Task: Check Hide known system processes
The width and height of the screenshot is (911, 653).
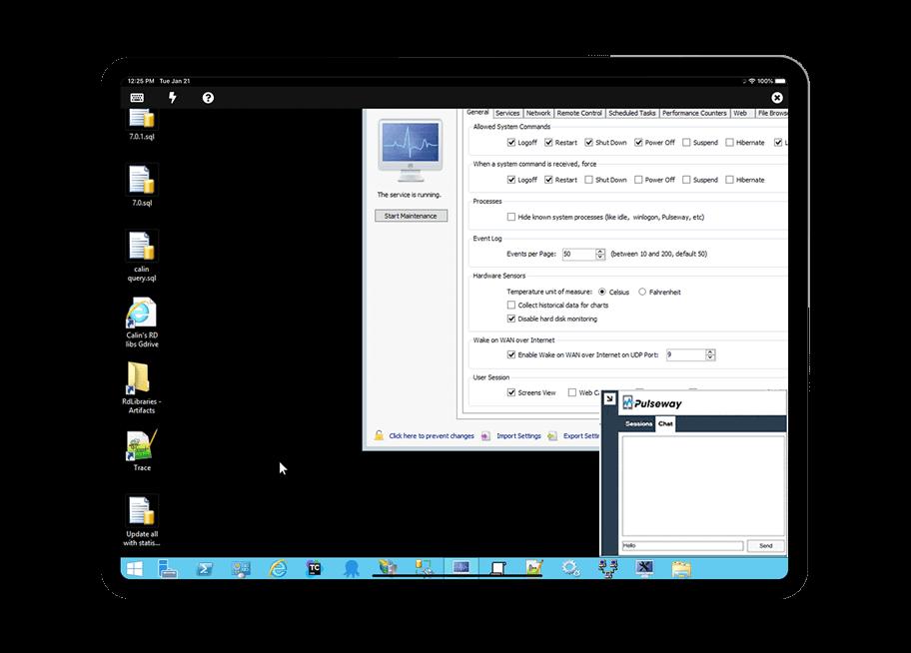Action: click(511, 217)
